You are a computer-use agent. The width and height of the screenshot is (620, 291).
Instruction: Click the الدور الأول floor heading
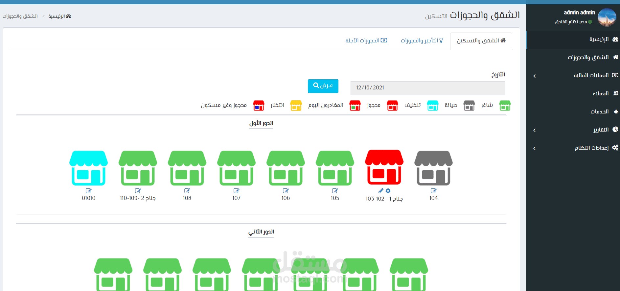[x=261, y=123]
